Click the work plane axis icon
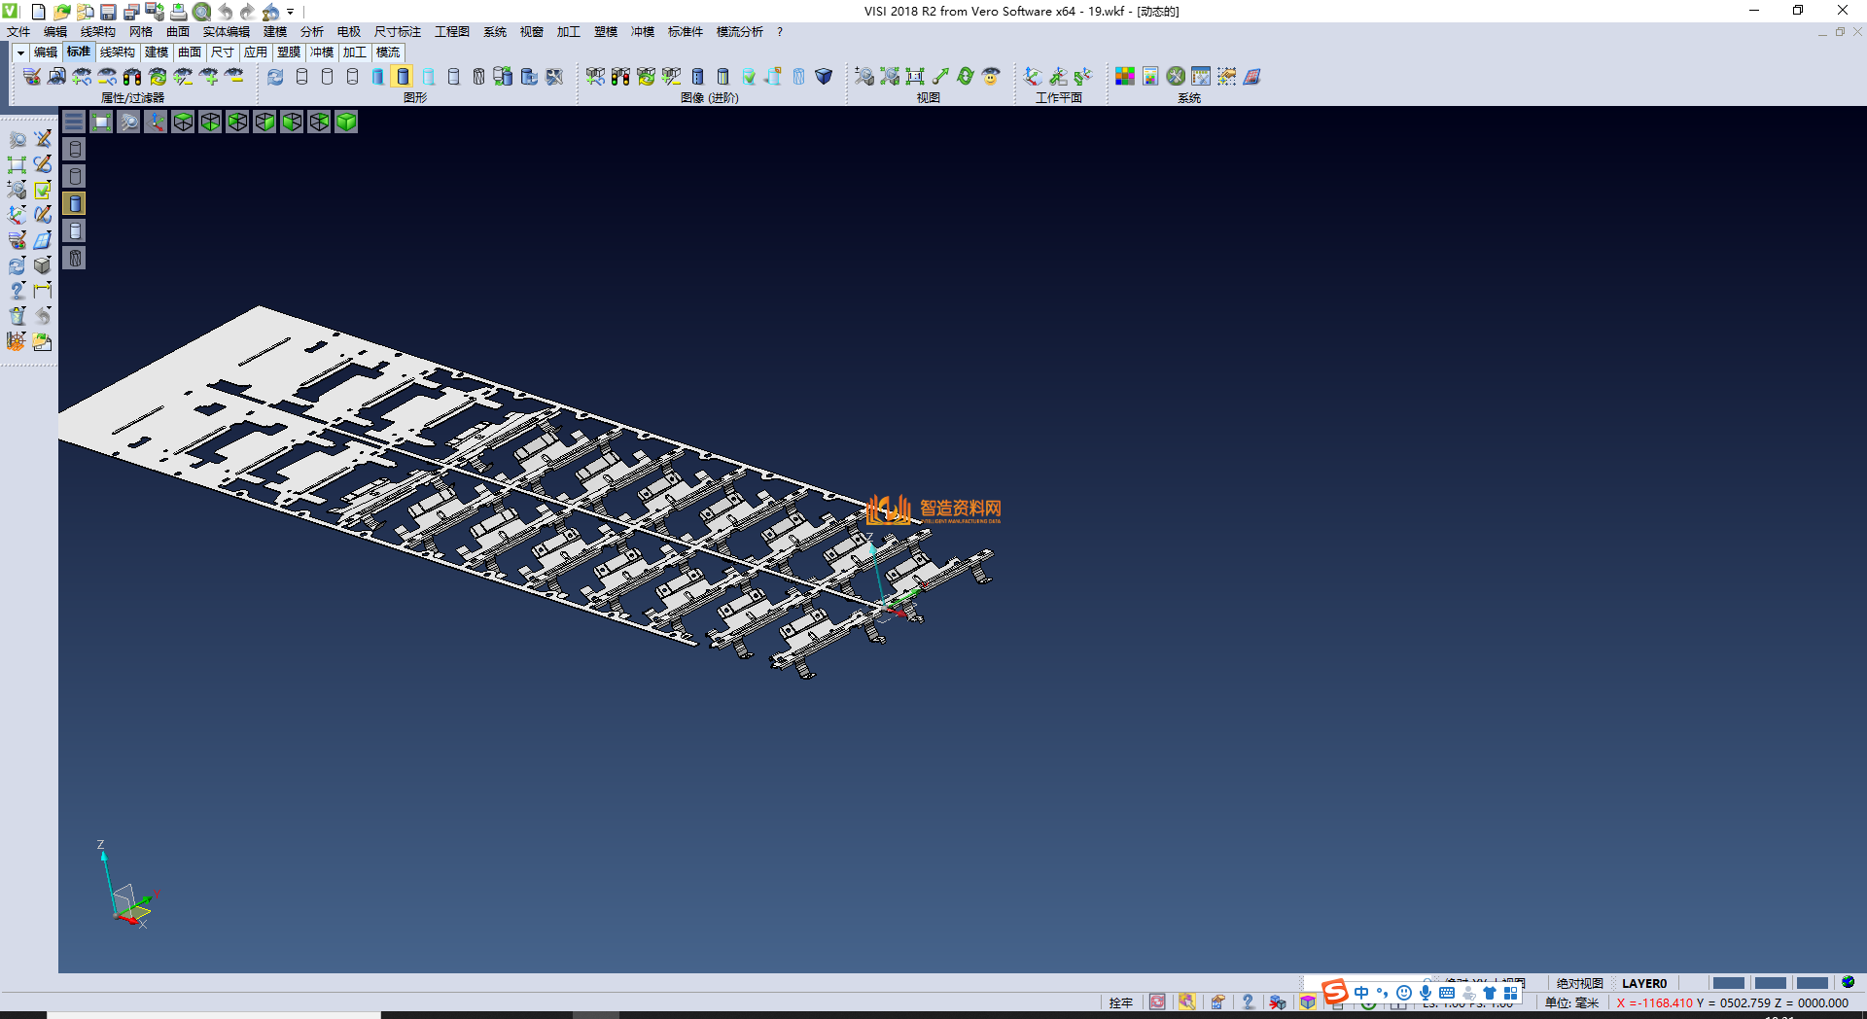The image size is (1867, 1019). click(x=1033, y=76)
